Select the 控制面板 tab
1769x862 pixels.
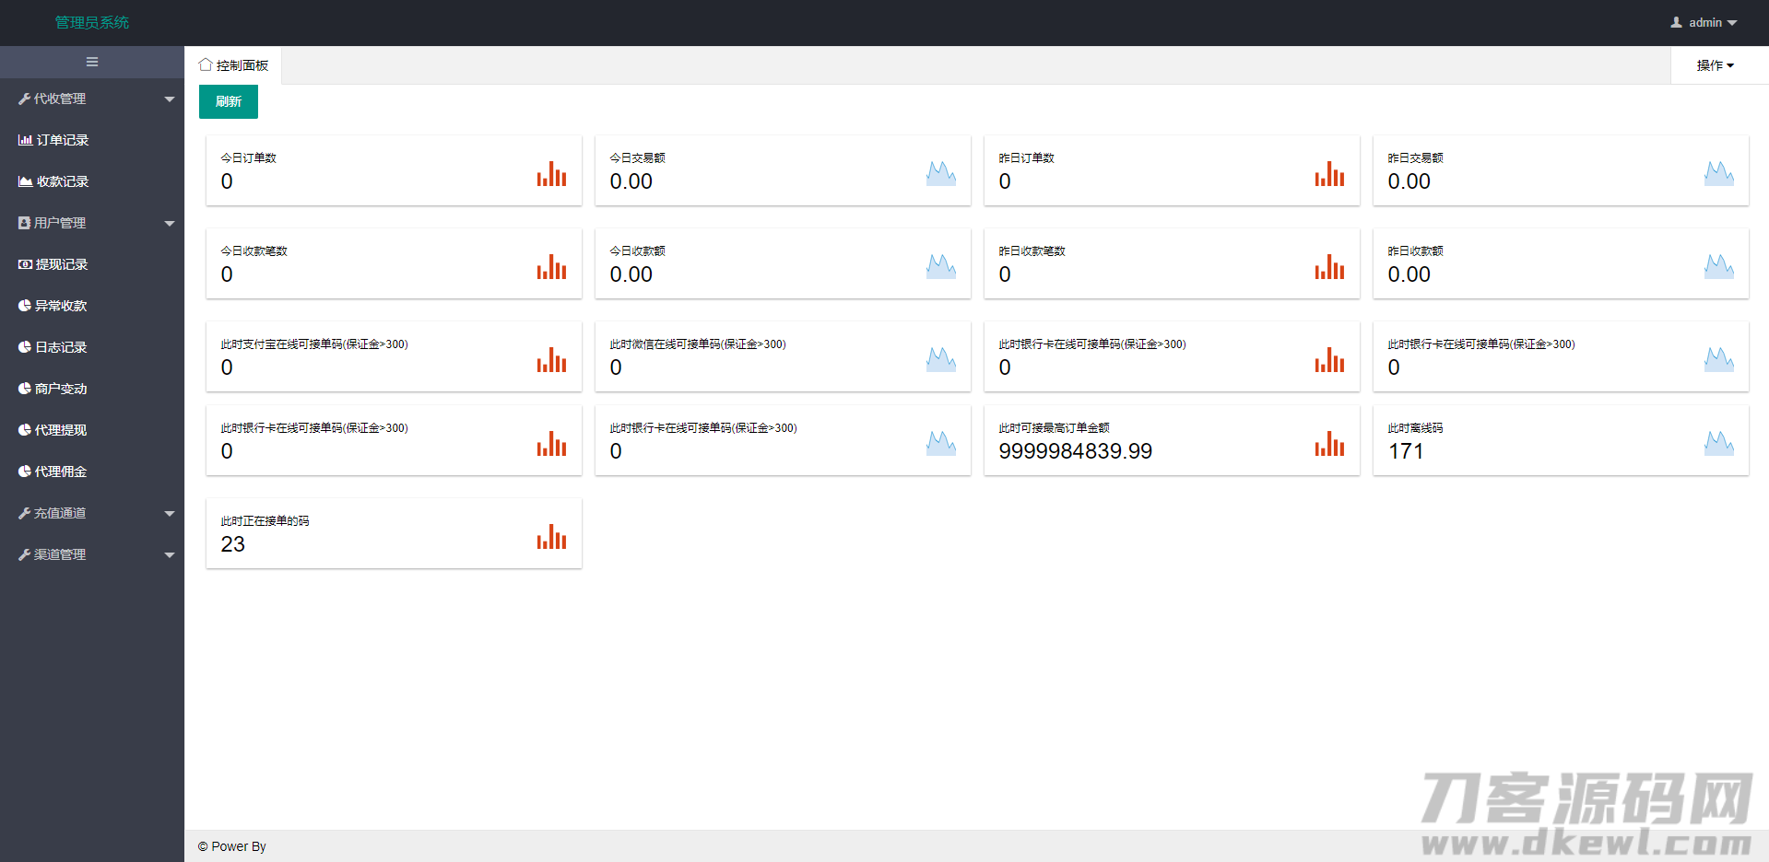tap(242, 65)
